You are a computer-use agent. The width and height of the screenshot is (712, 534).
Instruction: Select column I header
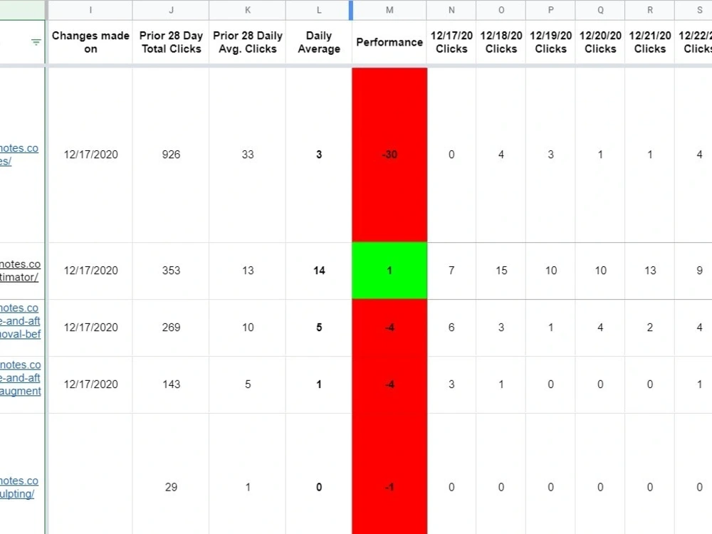[x=90, y=10]
